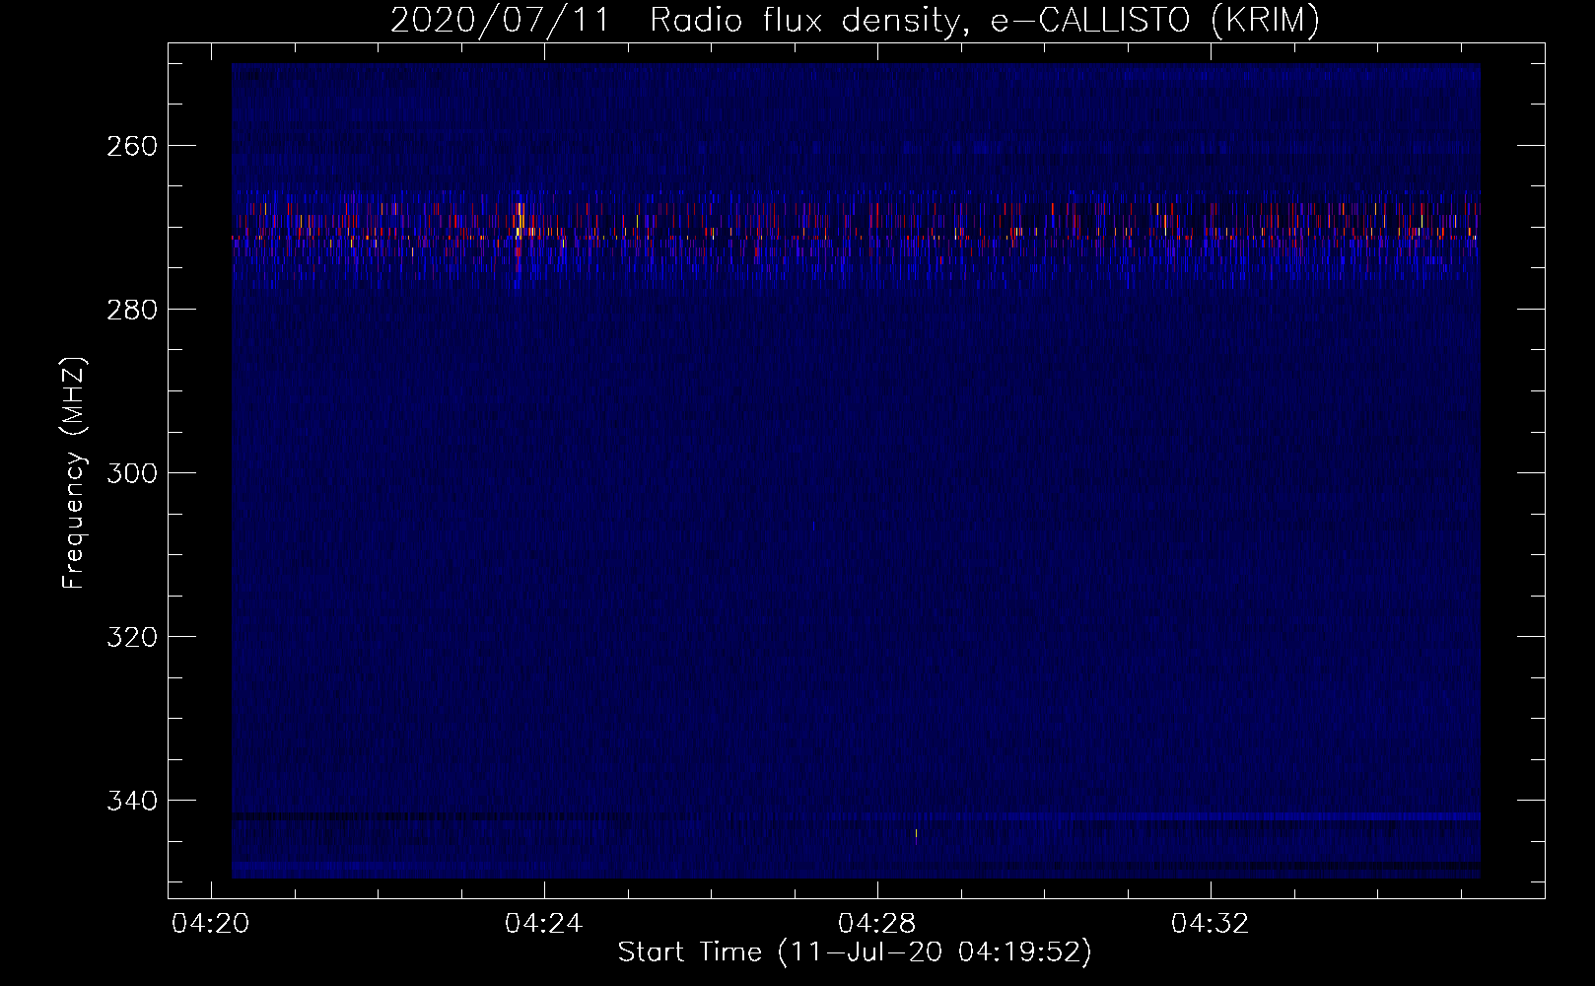Click the 04:28 time tick label
Viewport: 1595px width, 986px height.
877,924
